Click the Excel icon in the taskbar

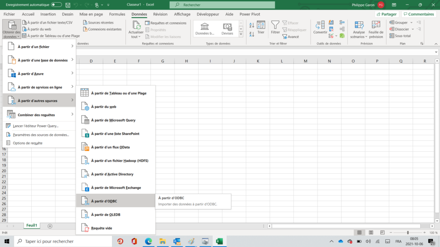[219, 241]
